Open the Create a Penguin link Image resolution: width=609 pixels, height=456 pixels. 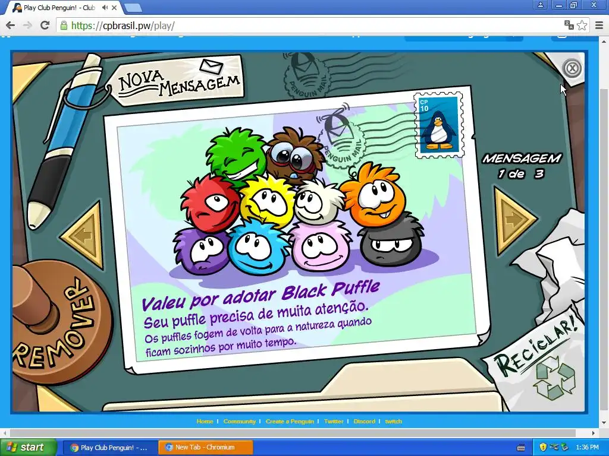[290, 422]
